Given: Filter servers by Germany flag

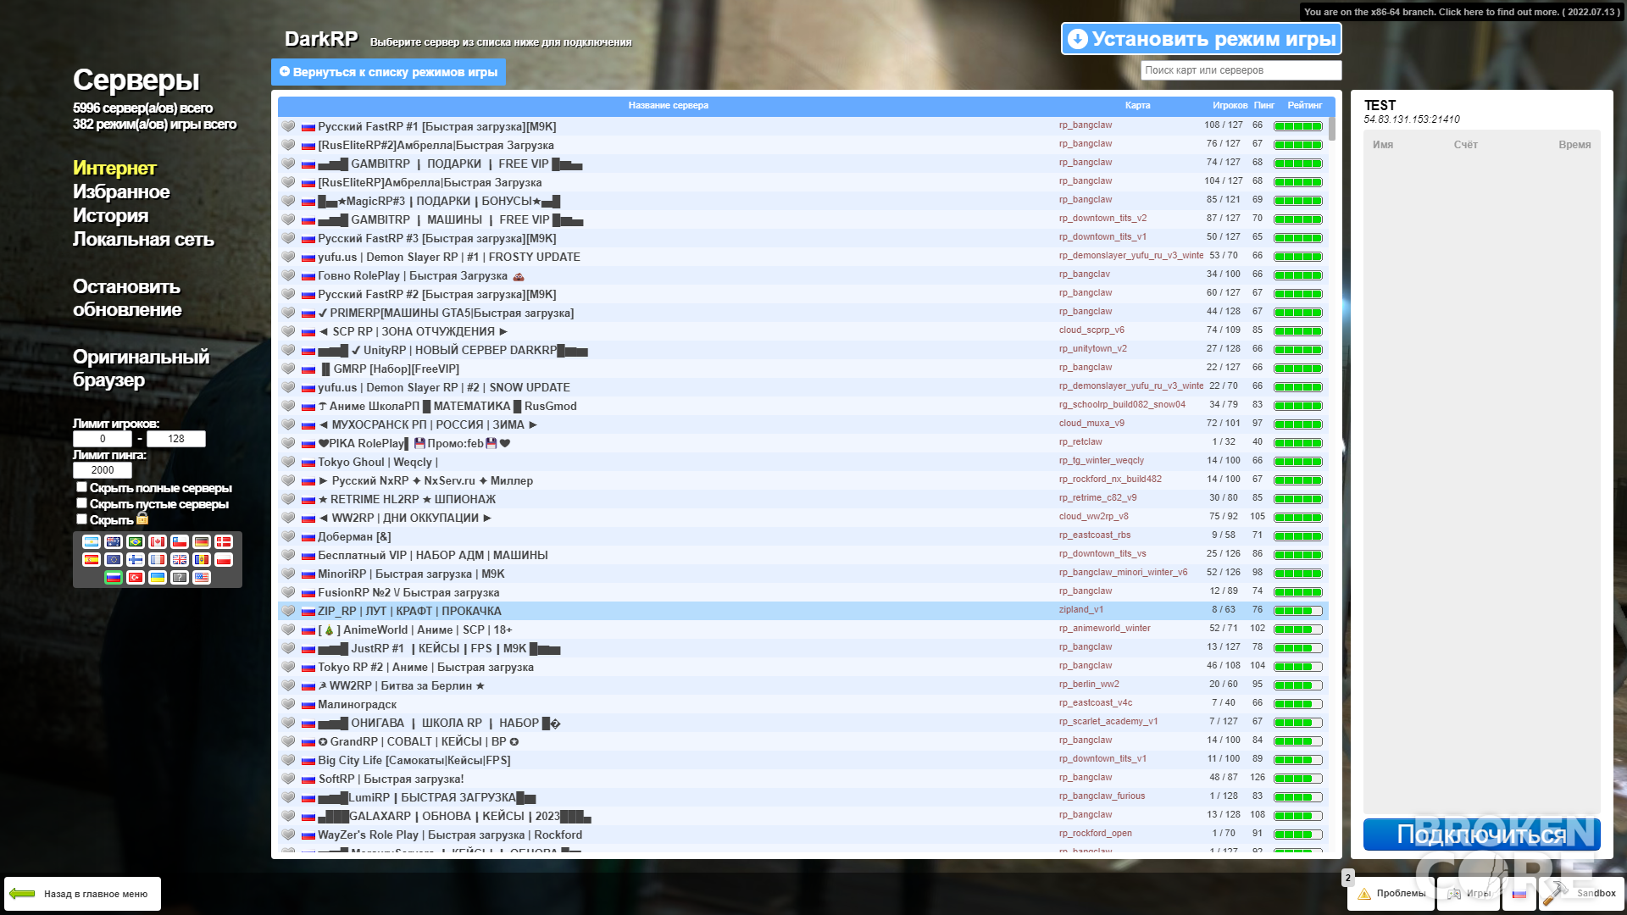Looking at the screenshot, I should (202, 541).
